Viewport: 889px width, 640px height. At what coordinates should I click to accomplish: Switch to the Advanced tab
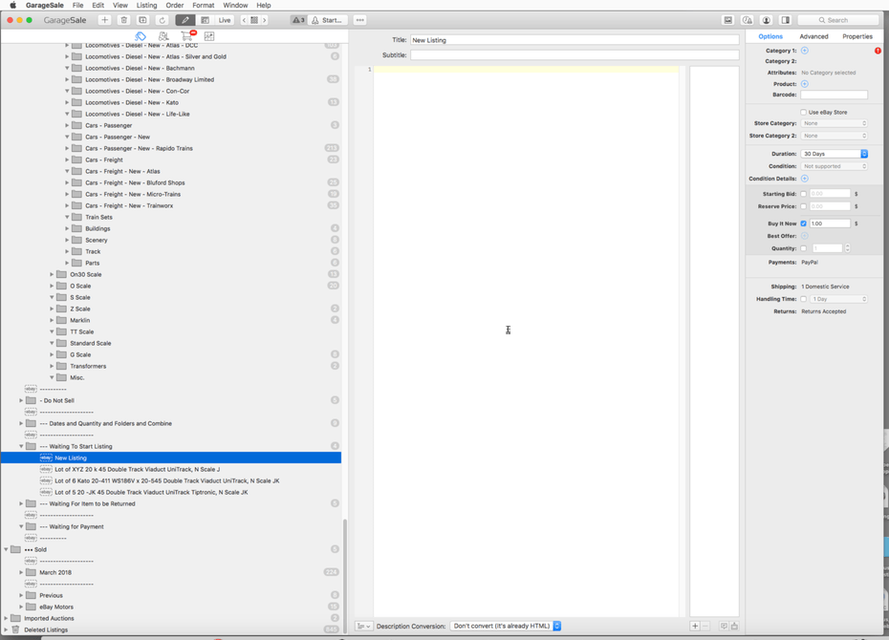pyautogui.click(x=813, y=36)
